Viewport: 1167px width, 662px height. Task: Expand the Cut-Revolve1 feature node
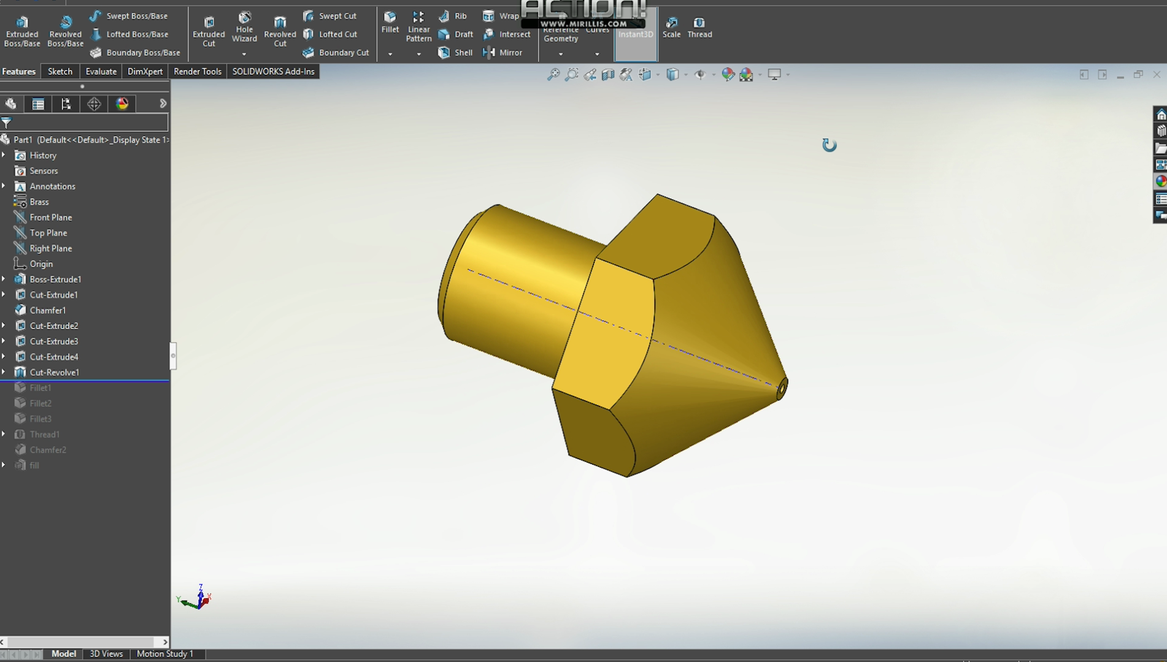(5, 372)
